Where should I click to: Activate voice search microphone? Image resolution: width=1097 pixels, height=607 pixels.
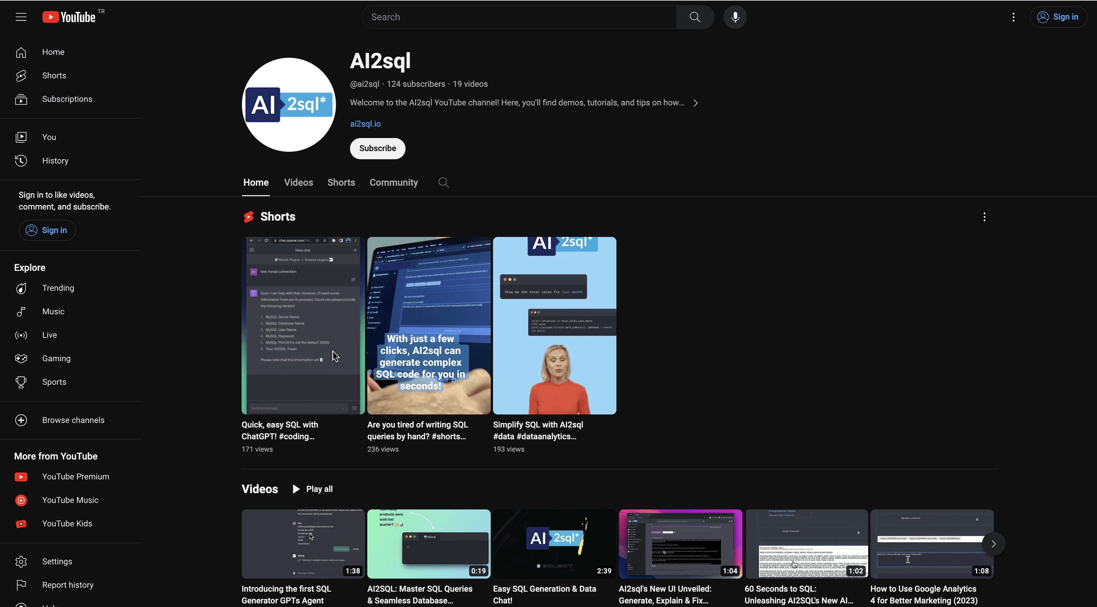735,17
